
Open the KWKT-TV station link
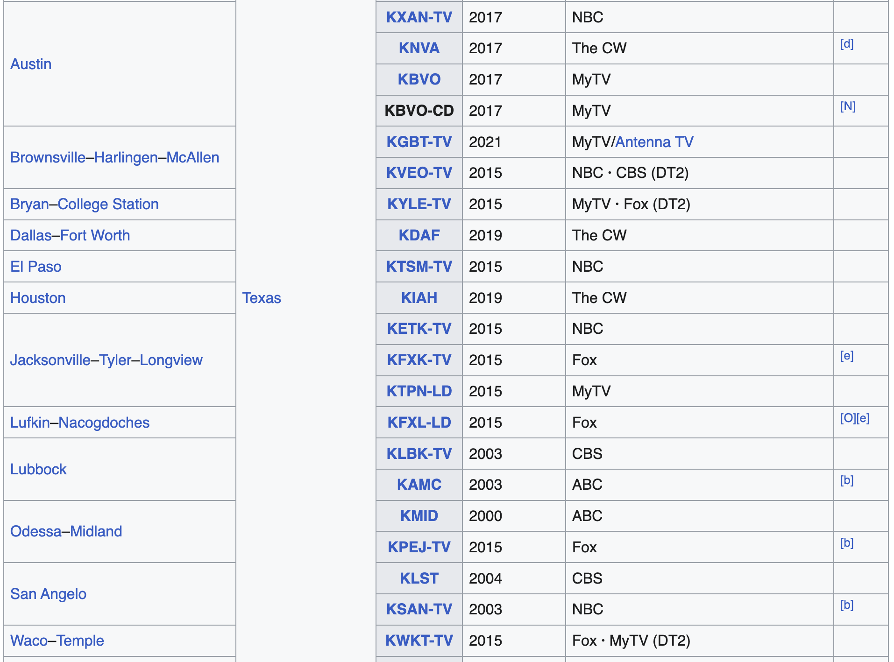[x=419, y=641]
